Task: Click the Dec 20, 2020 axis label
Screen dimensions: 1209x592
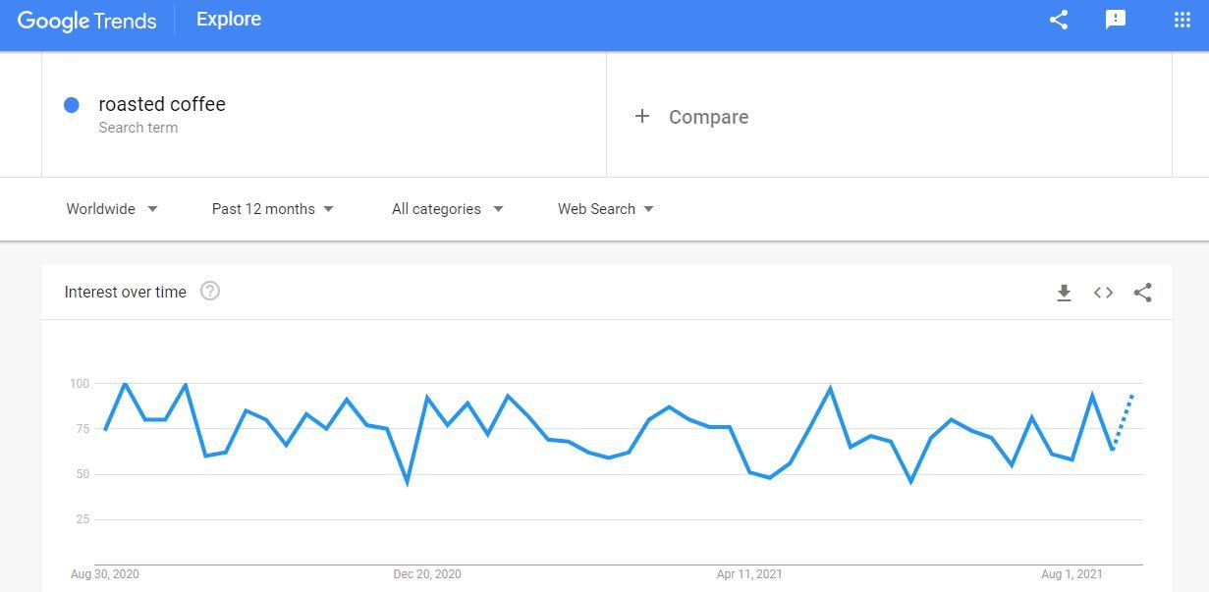Action: (427, 574)
